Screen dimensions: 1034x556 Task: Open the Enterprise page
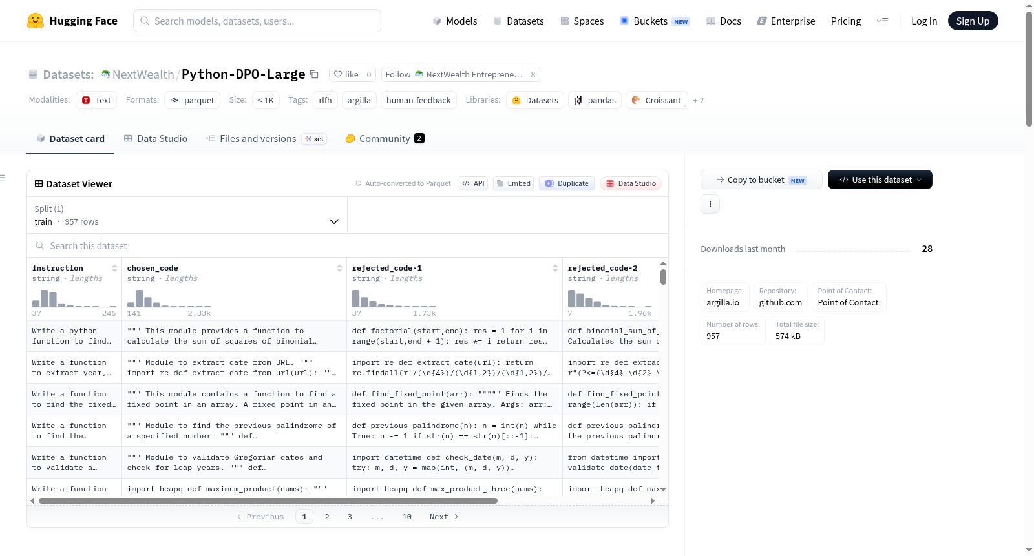786,21
